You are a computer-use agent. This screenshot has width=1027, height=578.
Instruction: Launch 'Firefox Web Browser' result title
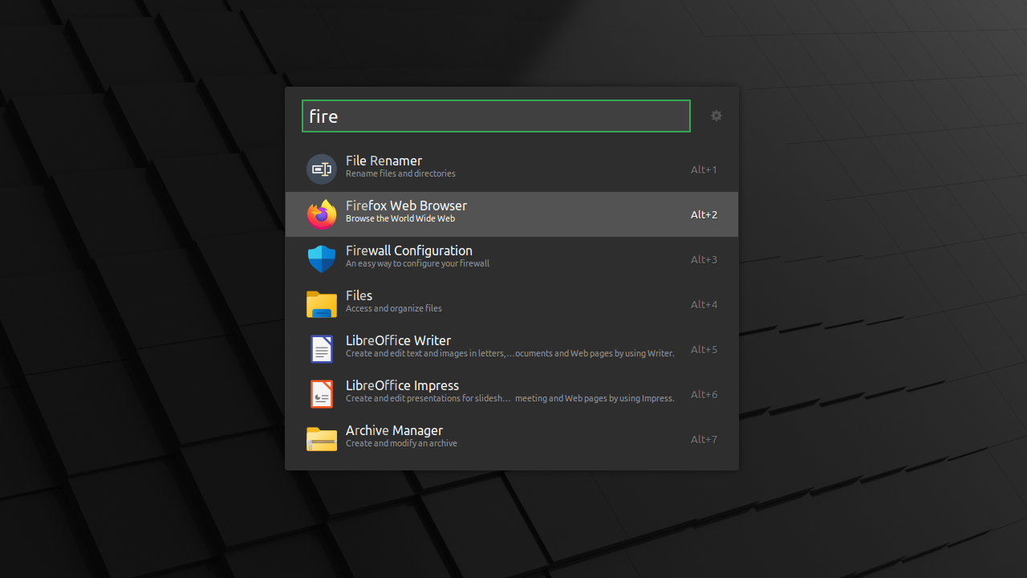pos(406,206)
